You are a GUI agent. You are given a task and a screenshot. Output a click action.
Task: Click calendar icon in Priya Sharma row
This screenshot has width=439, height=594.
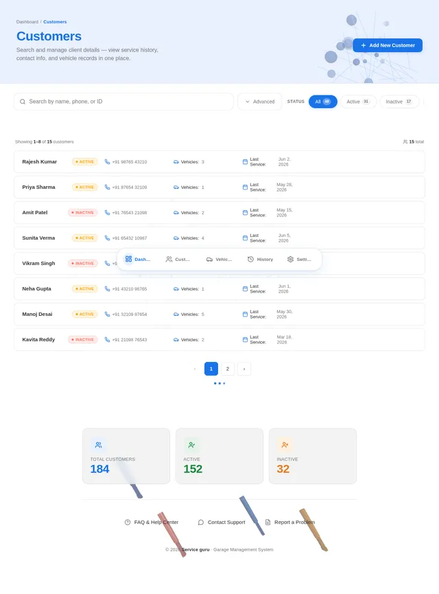click(245, 187)
